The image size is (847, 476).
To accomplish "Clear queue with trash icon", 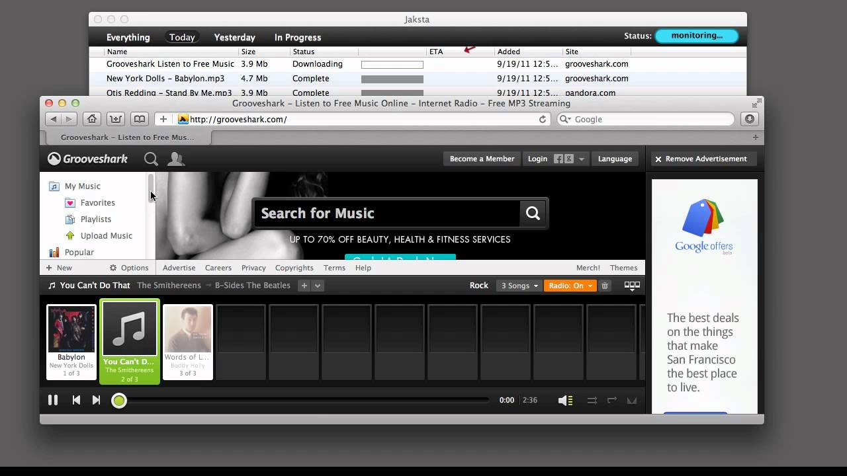I will click(x=604, y=286).
